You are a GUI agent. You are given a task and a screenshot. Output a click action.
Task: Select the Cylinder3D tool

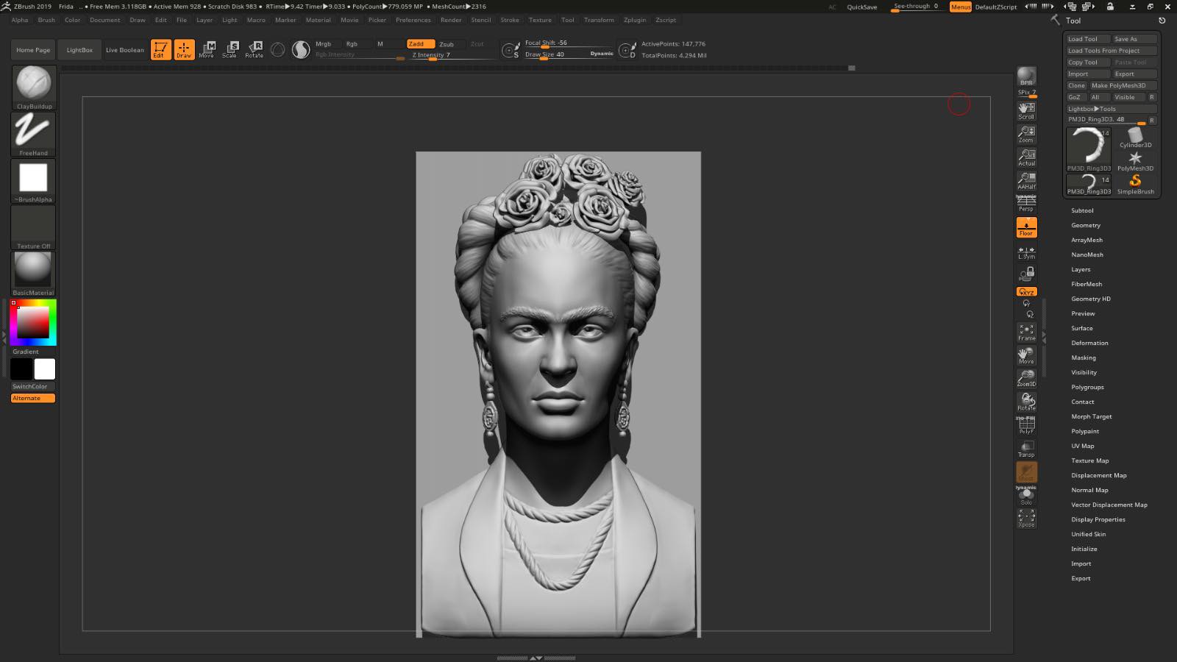point(1135,138)
